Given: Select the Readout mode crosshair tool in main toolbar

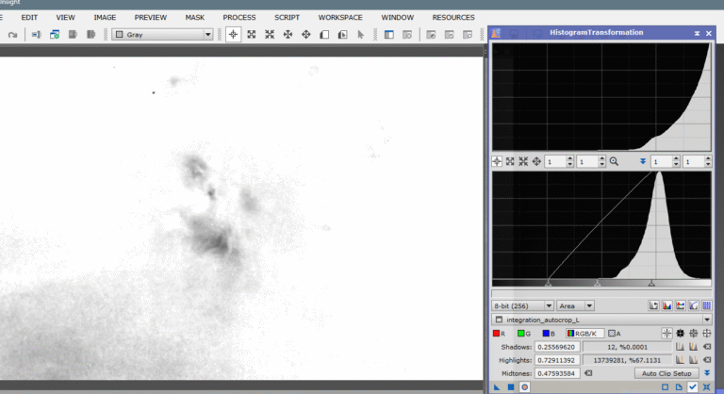Looking at the screenshot, I should coord(233,35).
